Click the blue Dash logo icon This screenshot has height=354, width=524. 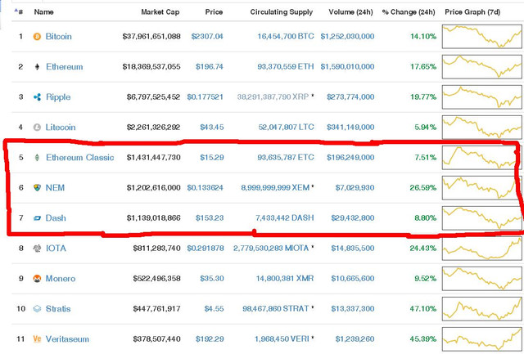(x=37, y=218)
